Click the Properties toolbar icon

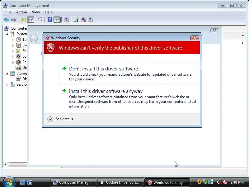(40, 20)
